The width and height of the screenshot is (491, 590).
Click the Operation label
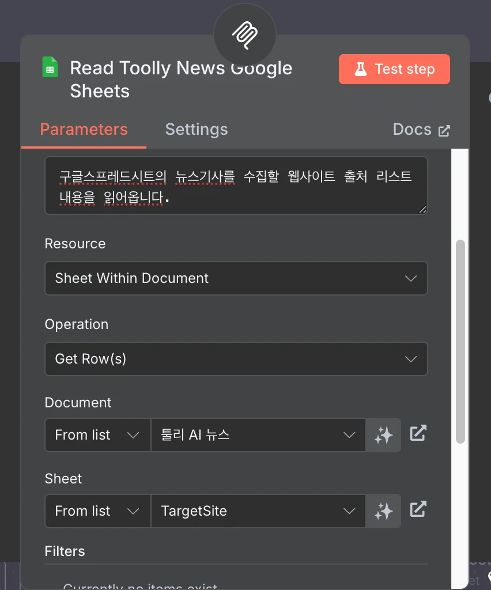77,324
